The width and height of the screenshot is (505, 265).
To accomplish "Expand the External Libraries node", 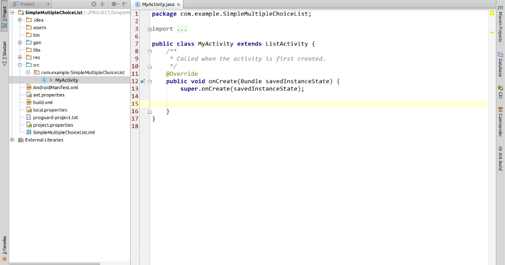I will pyautogui.click(x=12, y=140).
